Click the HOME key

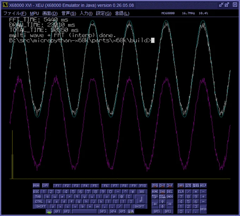(x=155, y=192)
